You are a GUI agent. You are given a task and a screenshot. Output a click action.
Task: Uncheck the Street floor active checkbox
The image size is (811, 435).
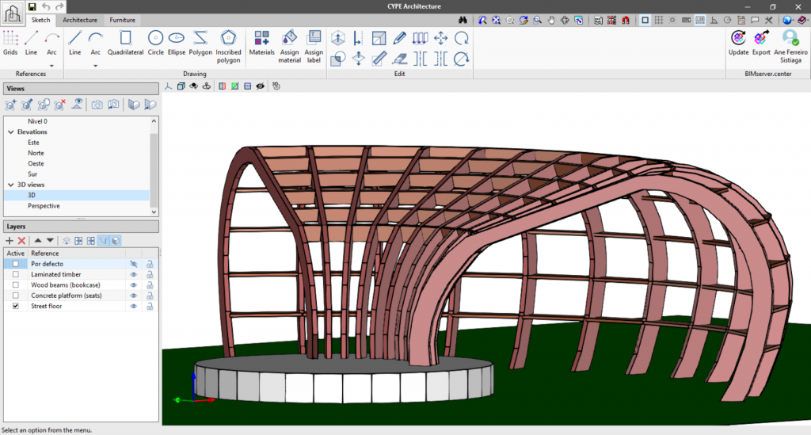point(16,306)
